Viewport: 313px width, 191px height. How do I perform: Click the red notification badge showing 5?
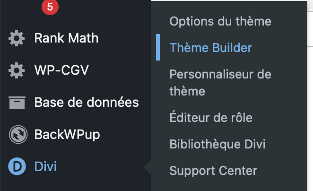tap(50, 7)
